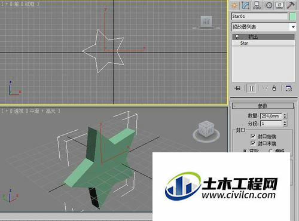The width and height of the screenshot is (299, 221).
Task: Open the Utilities panel tab (hammer icon)
Action: click(x=291, y=5)
